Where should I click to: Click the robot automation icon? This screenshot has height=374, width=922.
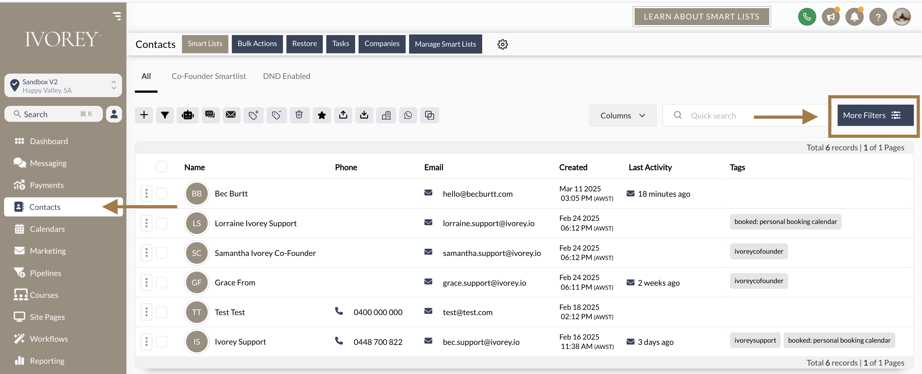click(188, 115)
